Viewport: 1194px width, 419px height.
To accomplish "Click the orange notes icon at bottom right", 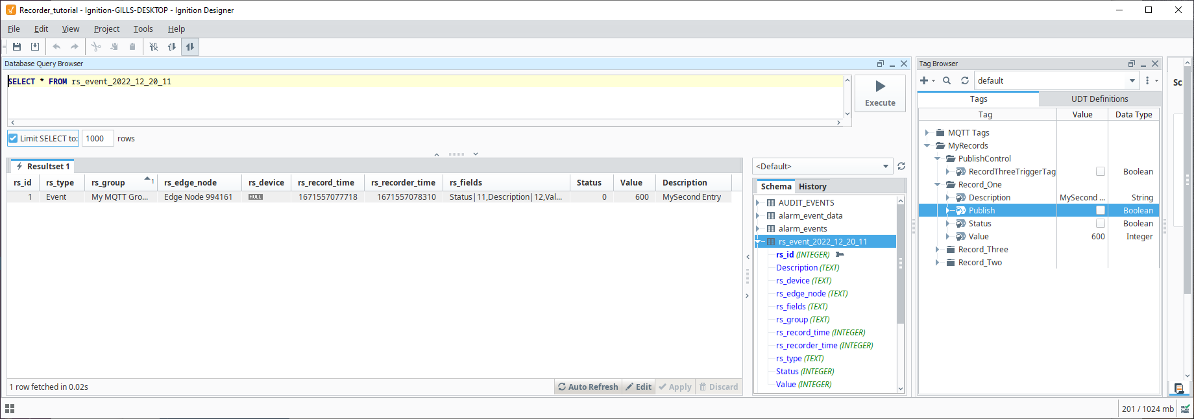I will (x=1179, y=389).
